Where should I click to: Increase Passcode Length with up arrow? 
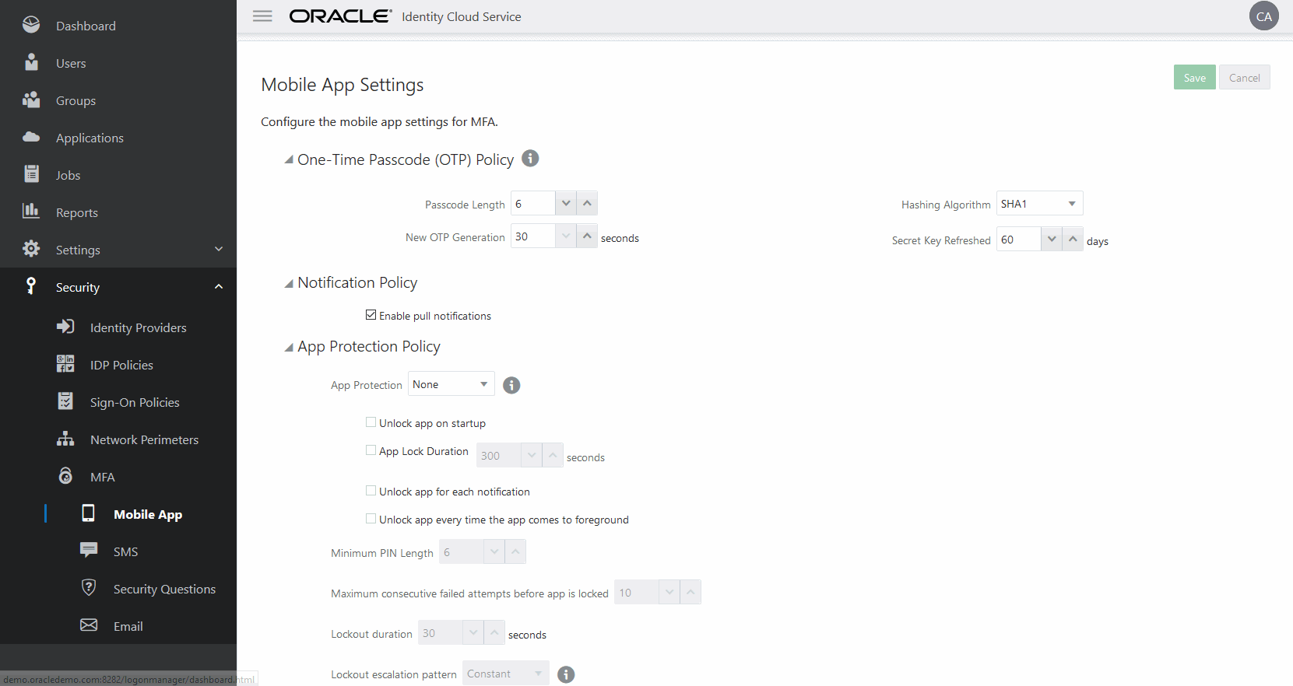(x=587, y=203)
